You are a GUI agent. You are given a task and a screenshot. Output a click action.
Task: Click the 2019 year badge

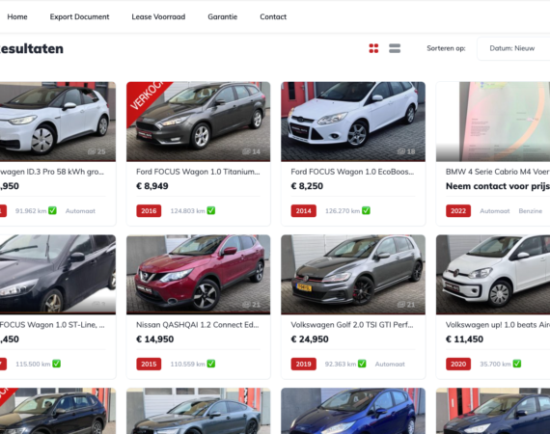click(303, 364)
